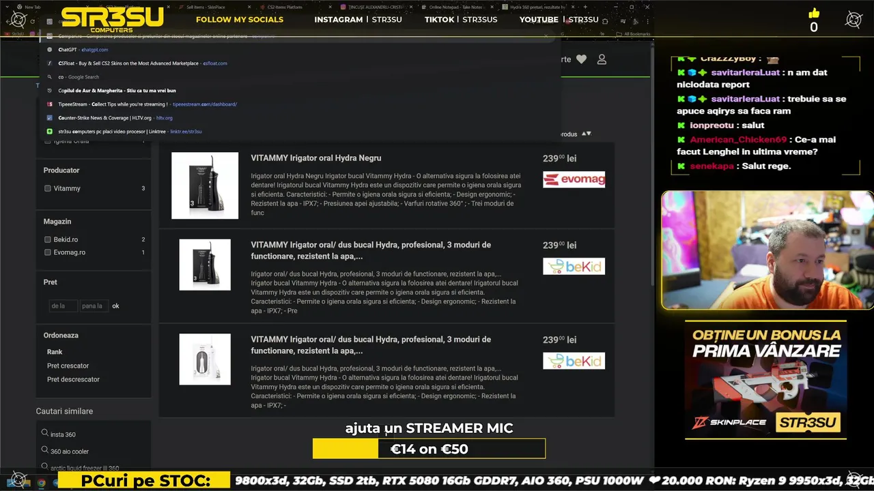Click the 'de la' minimum price field
The image size is (874, 491).
63,306
